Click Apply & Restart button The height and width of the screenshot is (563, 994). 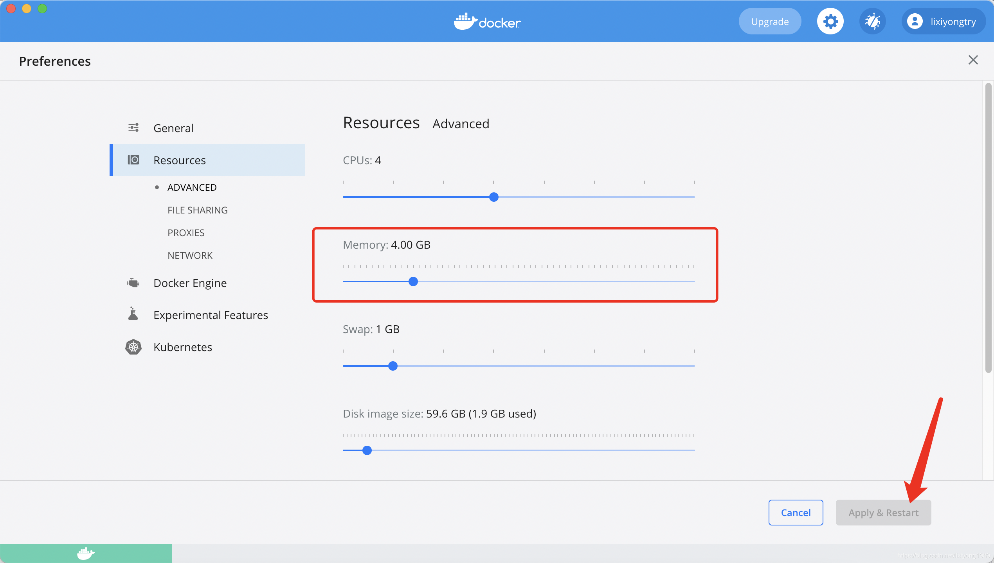coord(883,512)
